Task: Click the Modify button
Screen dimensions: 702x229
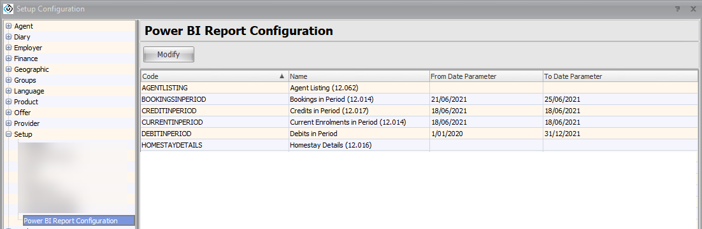Action: [x=168, y=55]
